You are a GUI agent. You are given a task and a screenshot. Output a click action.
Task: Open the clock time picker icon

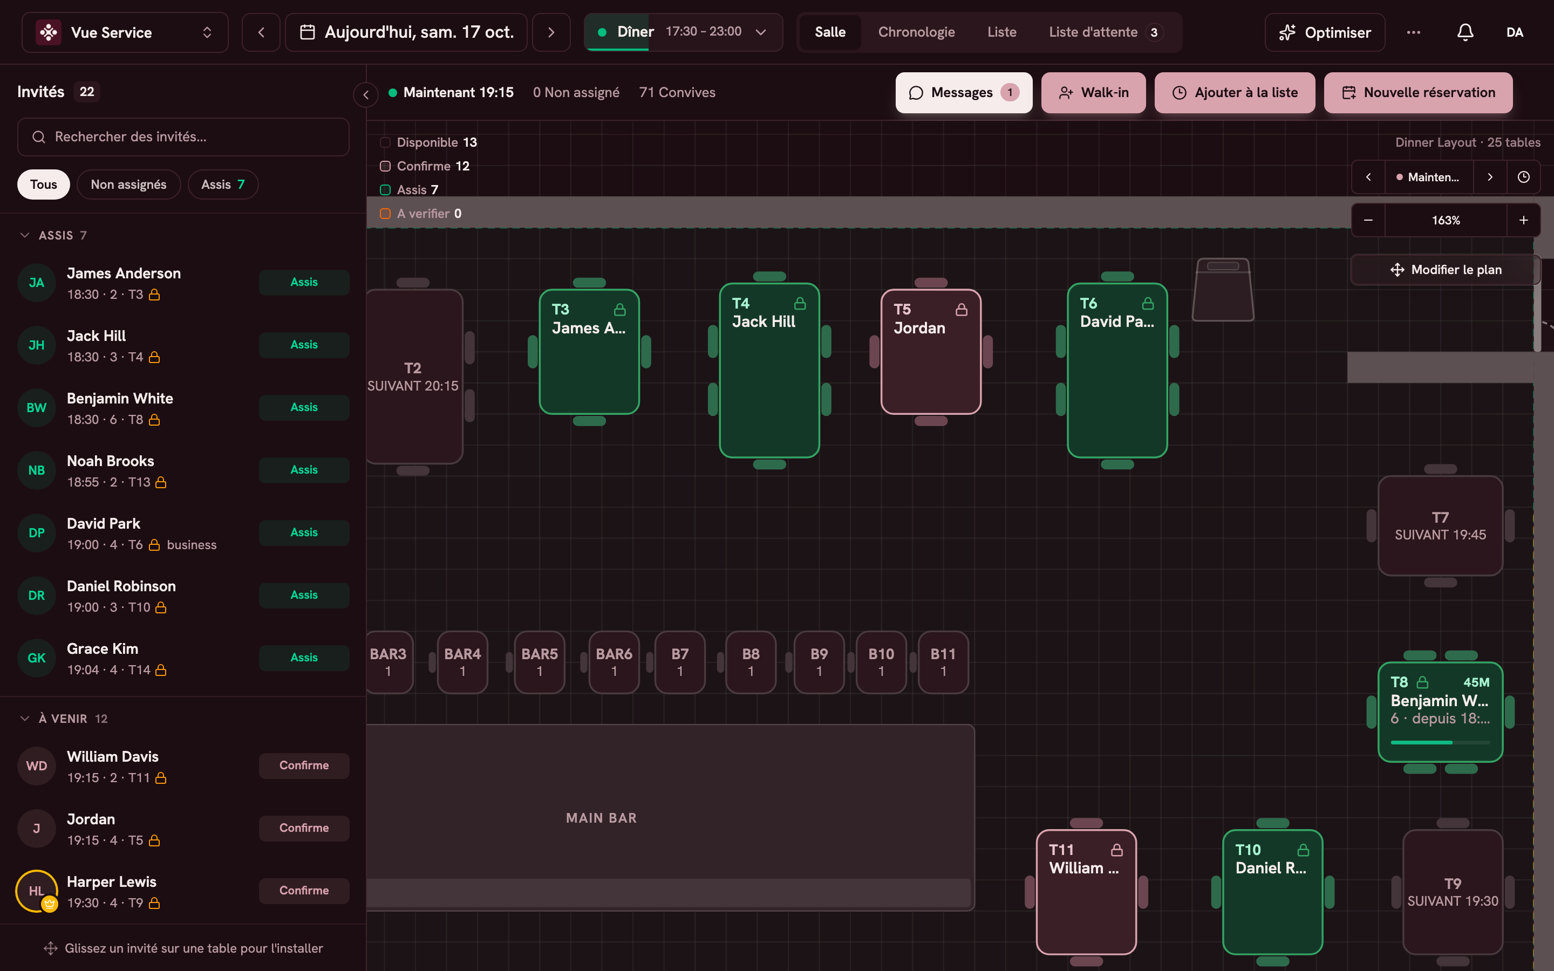point(1523,177)
